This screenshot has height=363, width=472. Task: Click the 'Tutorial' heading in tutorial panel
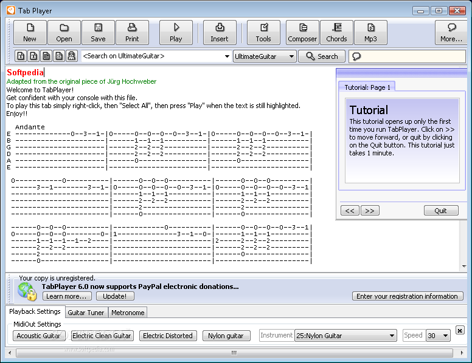369,110
